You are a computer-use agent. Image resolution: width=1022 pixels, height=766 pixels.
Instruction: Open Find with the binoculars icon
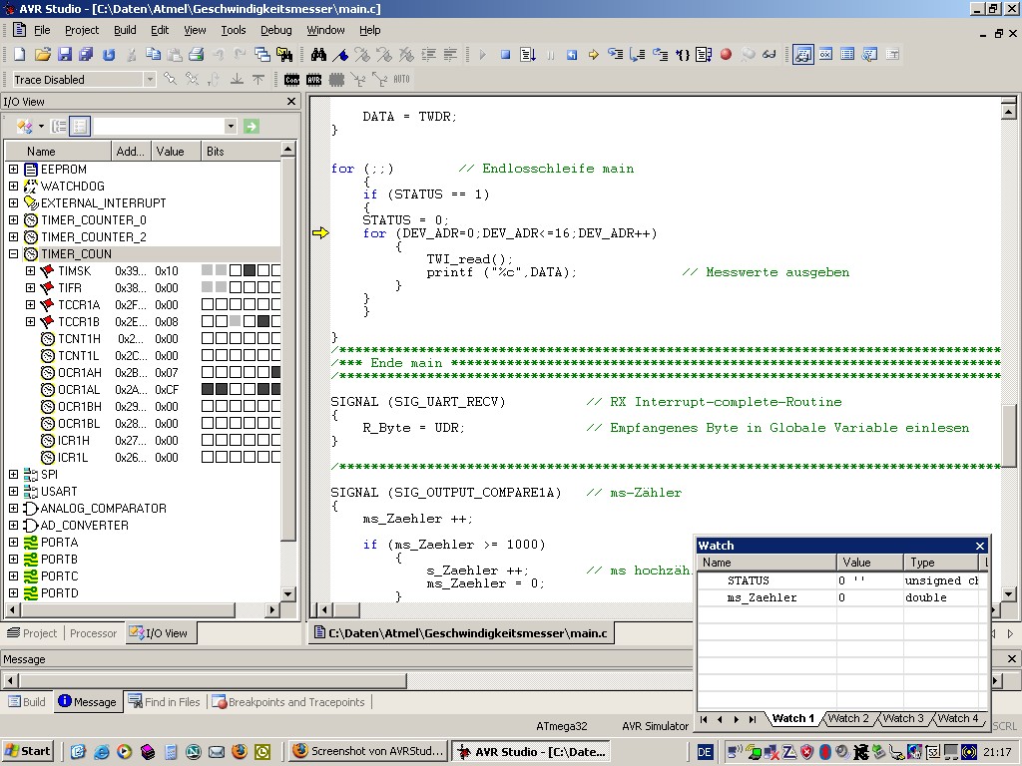pos(318,55)
